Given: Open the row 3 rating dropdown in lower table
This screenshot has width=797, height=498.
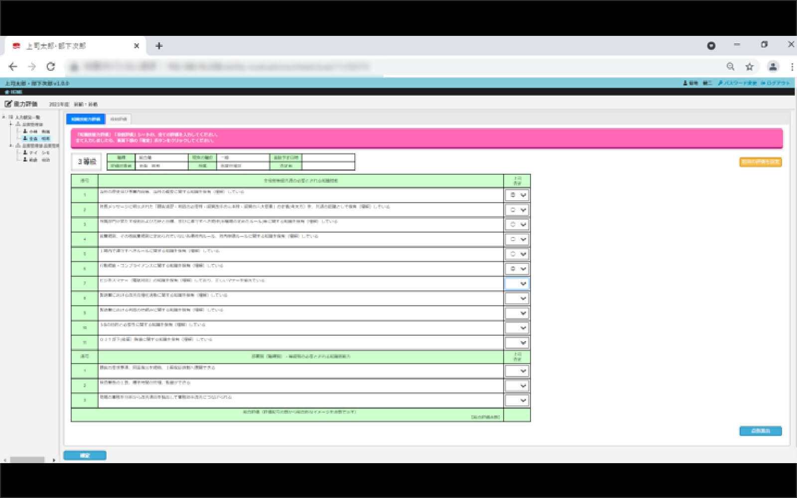Looking at the screenshot, I should [x=517, y=400].
